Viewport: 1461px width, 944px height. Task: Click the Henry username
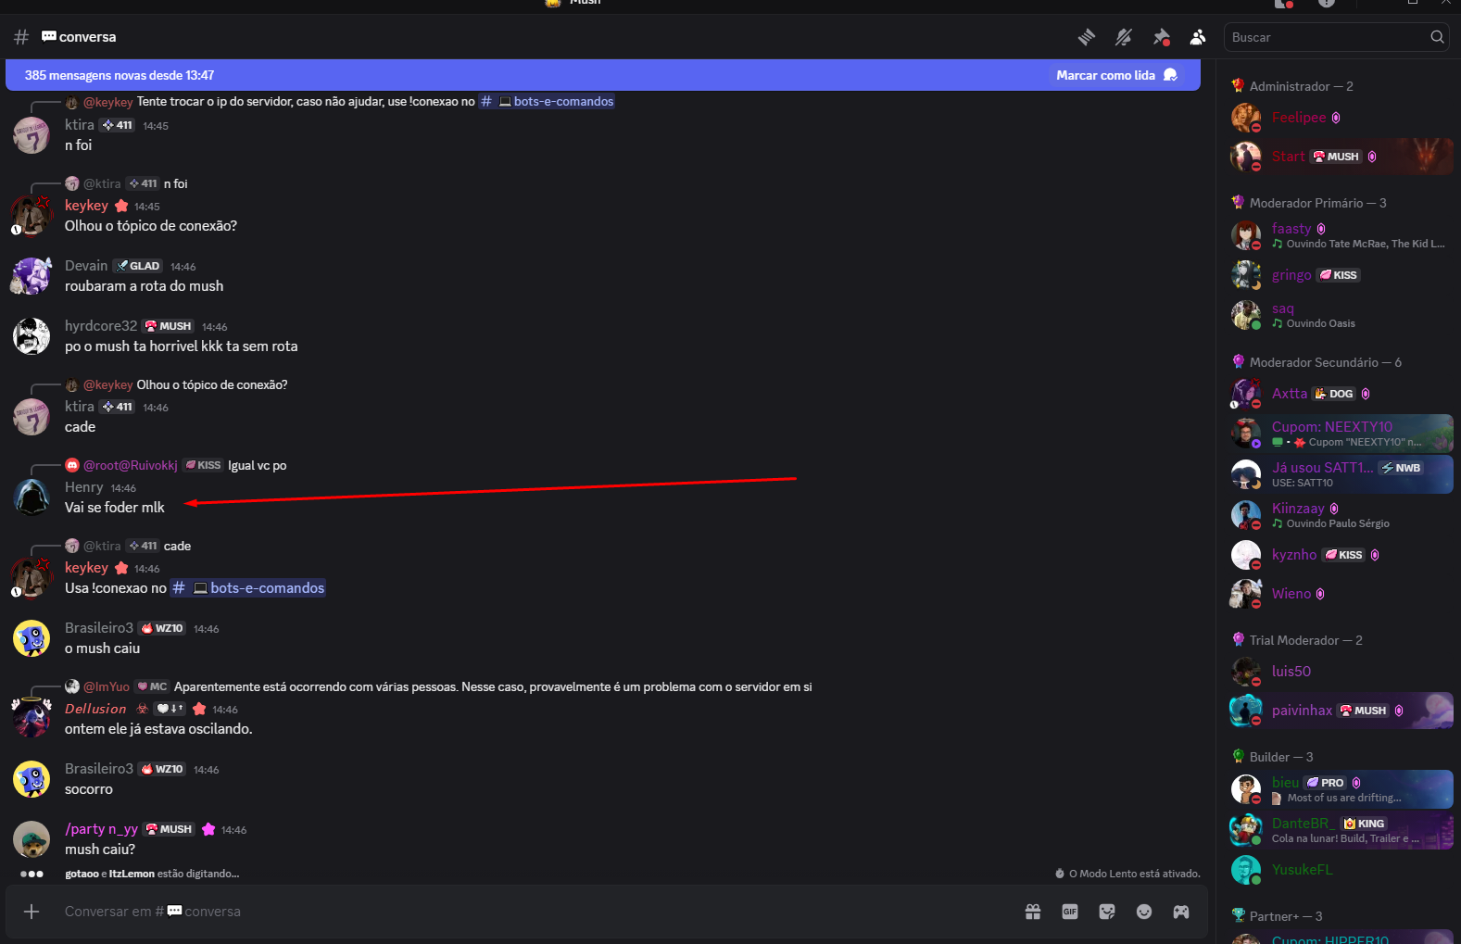tap(83, 487)
